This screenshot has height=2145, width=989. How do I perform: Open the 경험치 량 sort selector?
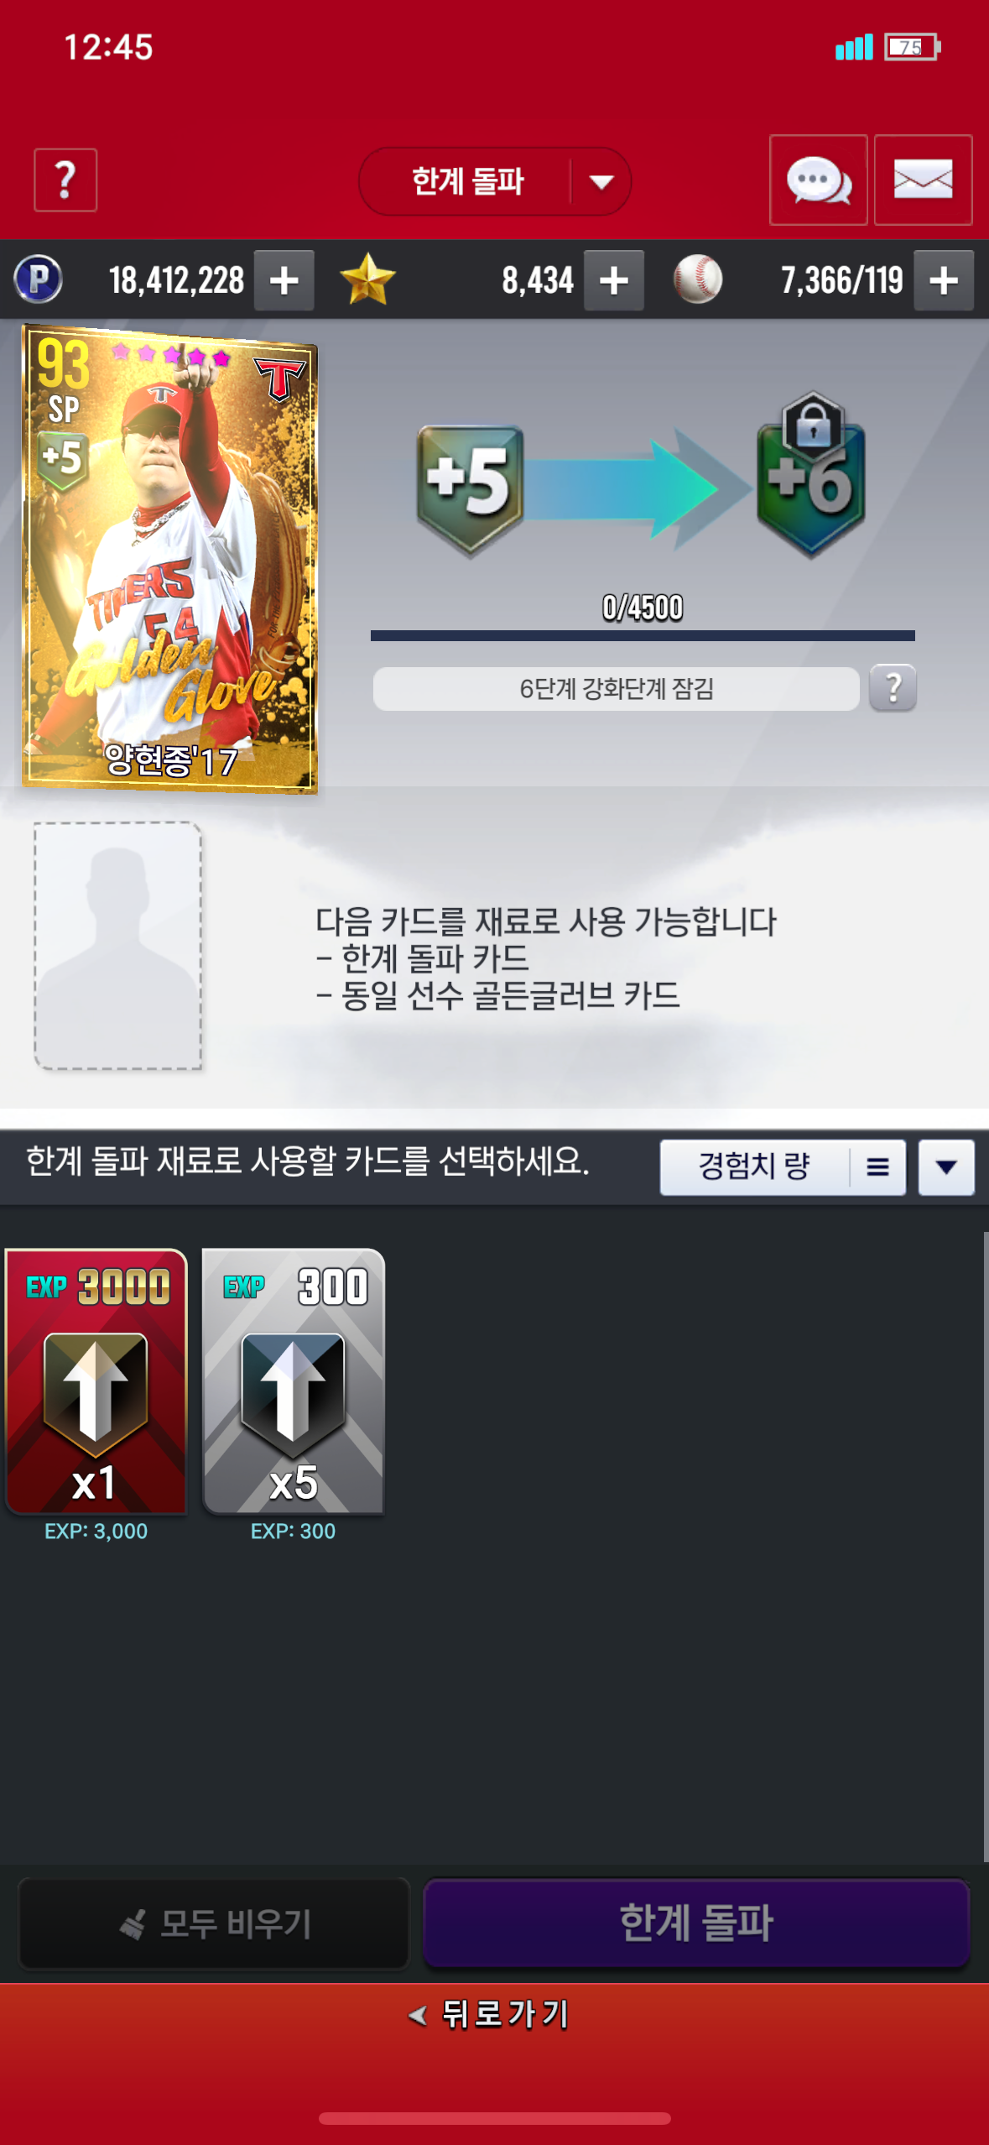[783, 1166]
